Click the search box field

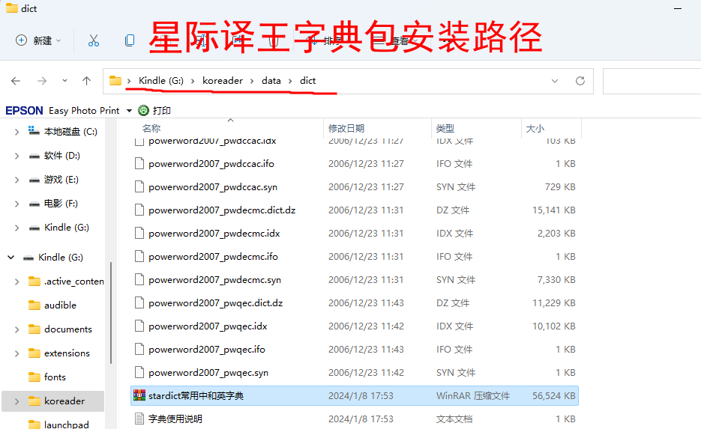651,81
